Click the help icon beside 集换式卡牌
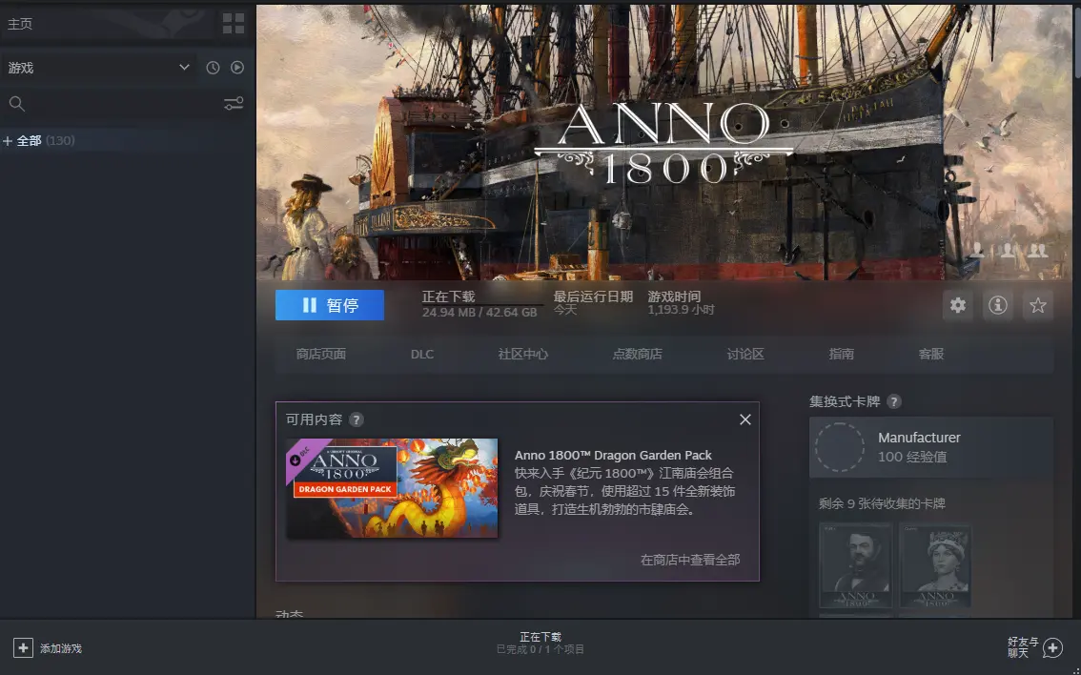 [x=893, y=402]
